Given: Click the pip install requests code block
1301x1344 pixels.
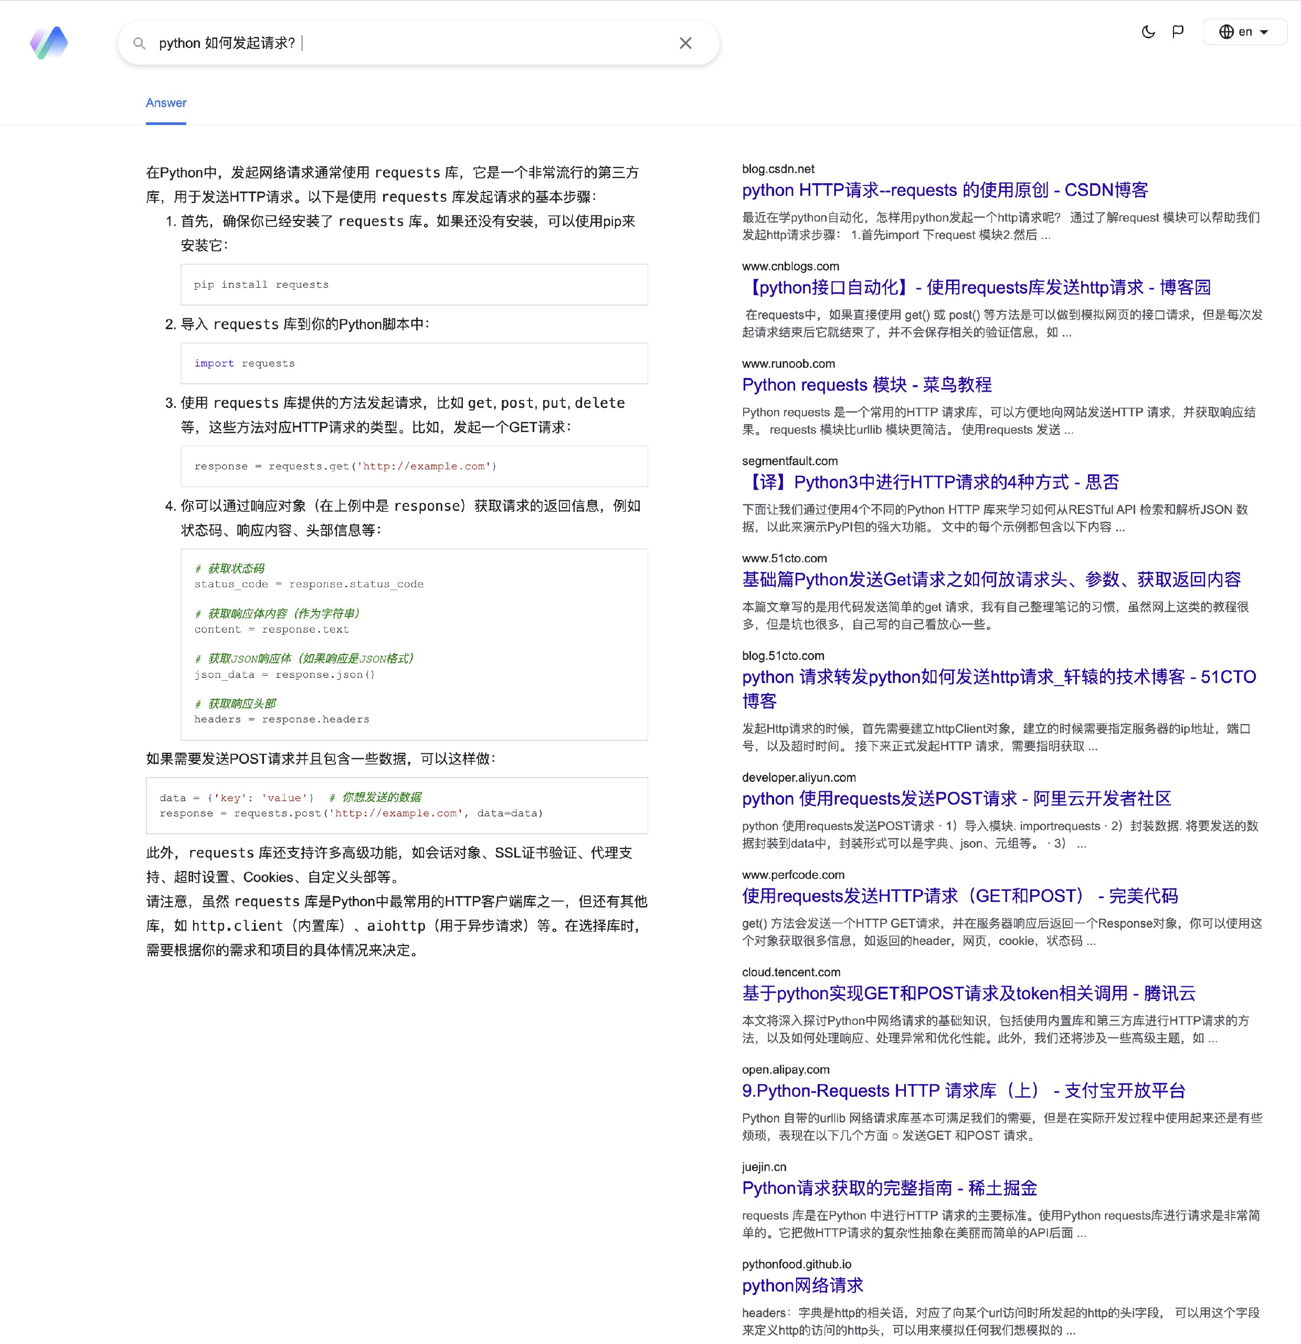Looking at the screenshot, I should (414, 285).
